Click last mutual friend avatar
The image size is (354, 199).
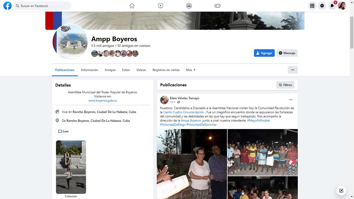[x=136, y=54]
